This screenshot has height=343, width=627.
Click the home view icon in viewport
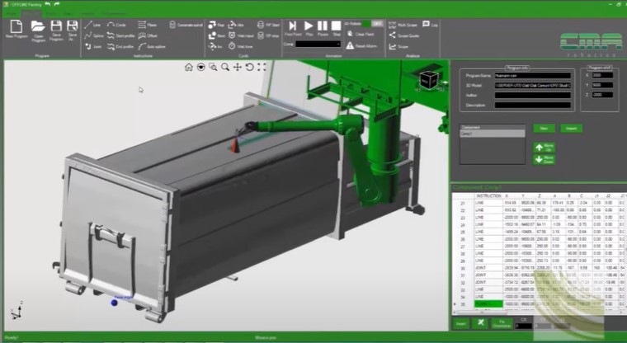189,67
